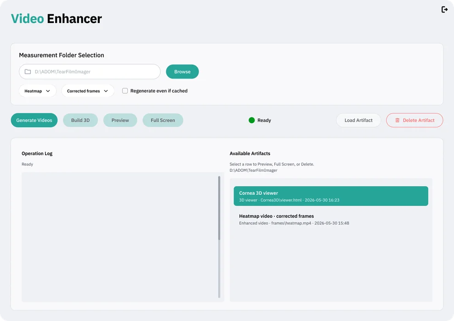Click the green Ready status indicator
This screenshot has width=454, height=321.
click(x=252, y=120)
